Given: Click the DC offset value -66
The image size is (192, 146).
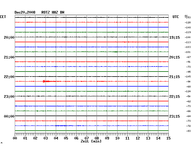Looking at the screenshot, I should point(188,111).
